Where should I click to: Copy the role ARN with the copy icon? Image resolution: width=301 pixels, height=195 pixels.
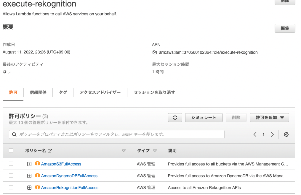[x=155, y=52]
